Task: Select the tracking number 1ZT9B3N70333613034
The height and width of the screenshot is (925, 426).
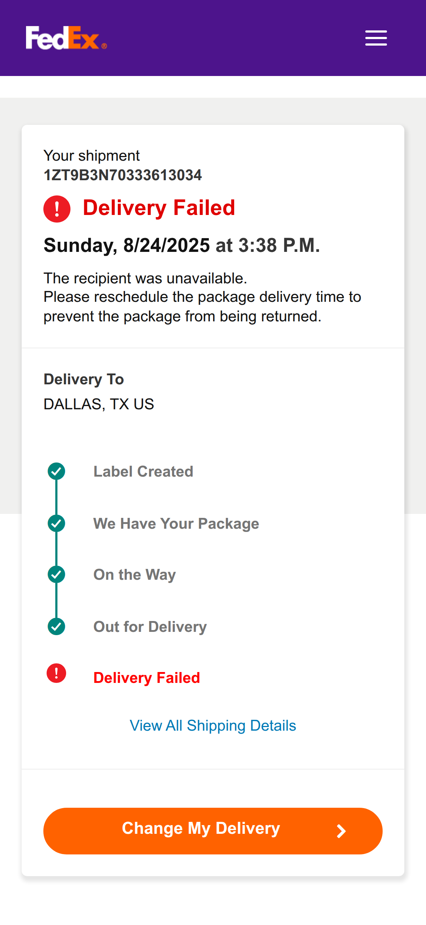Action: [122, 175]
